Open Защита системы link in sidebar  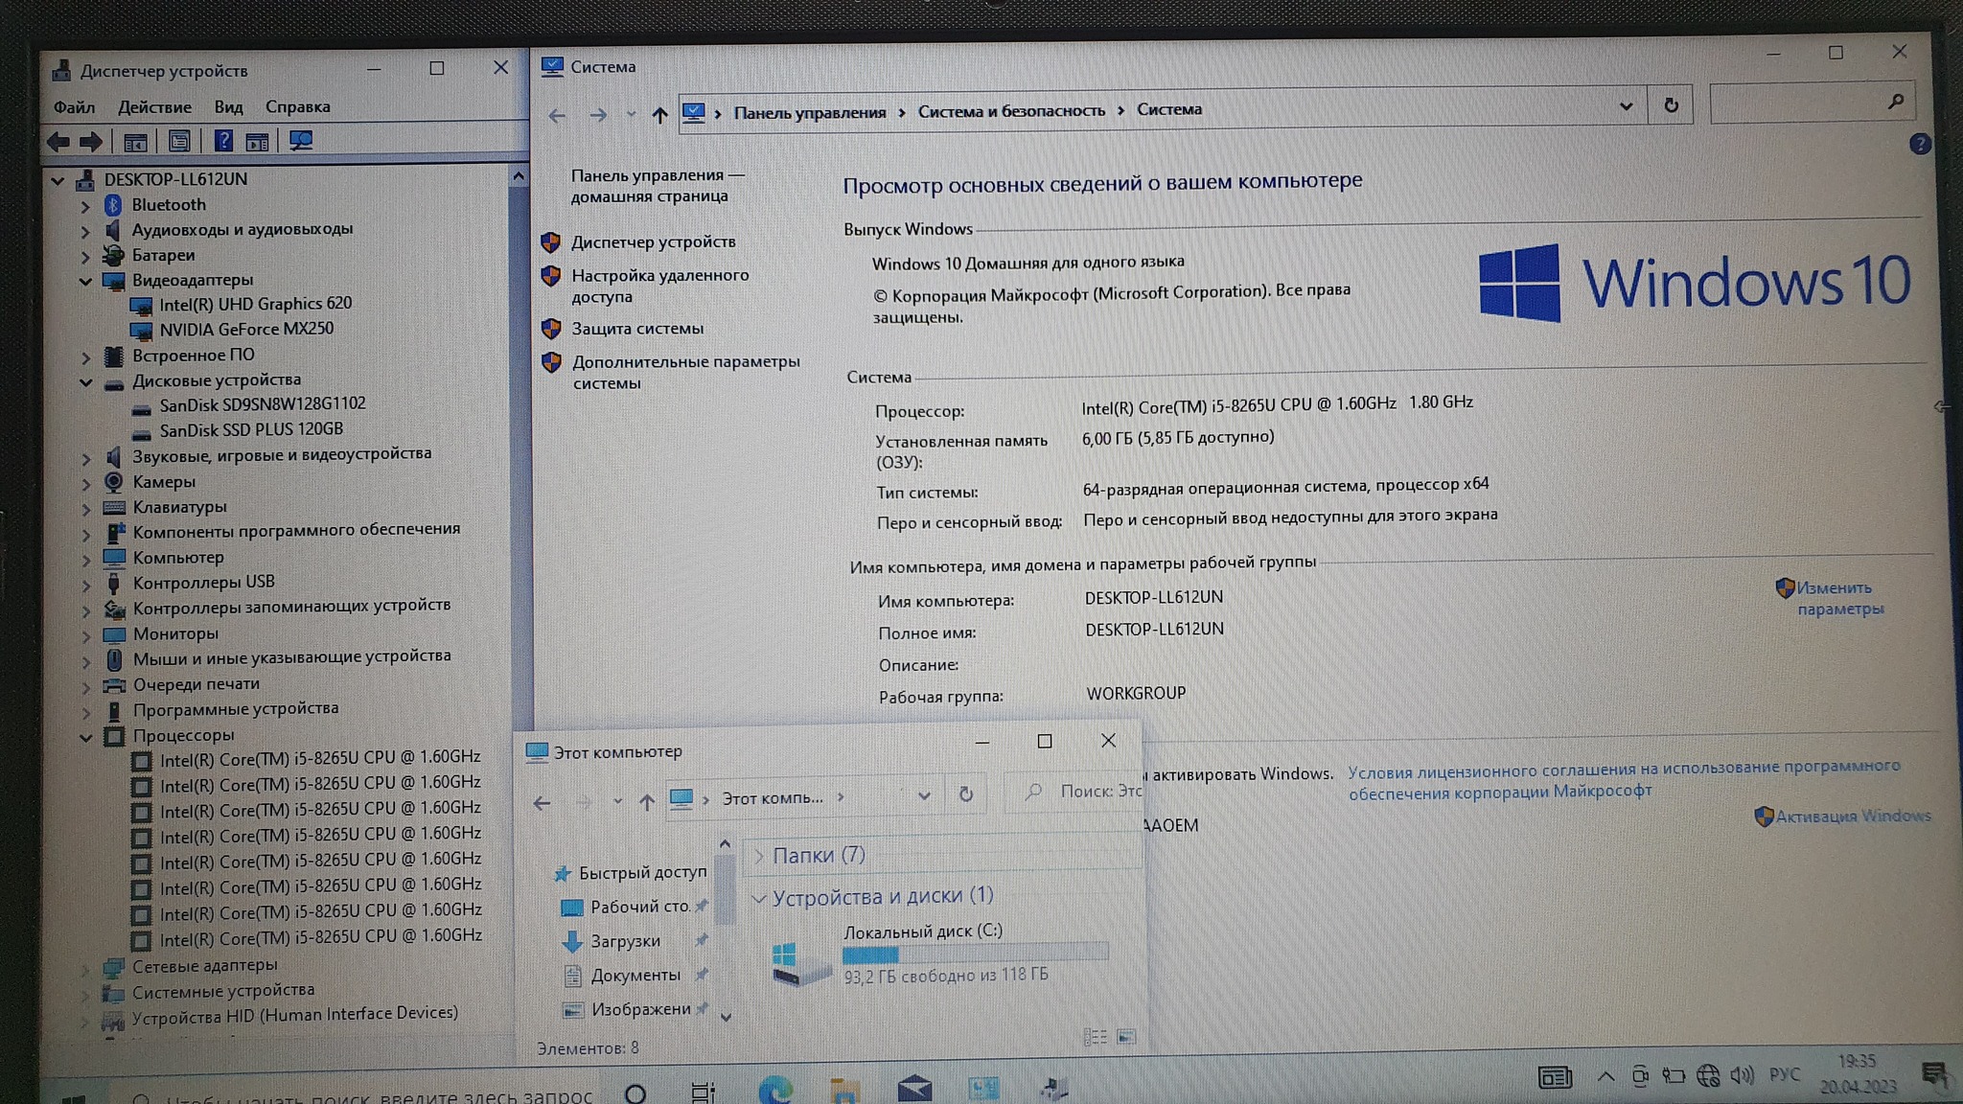click(637, 329)
